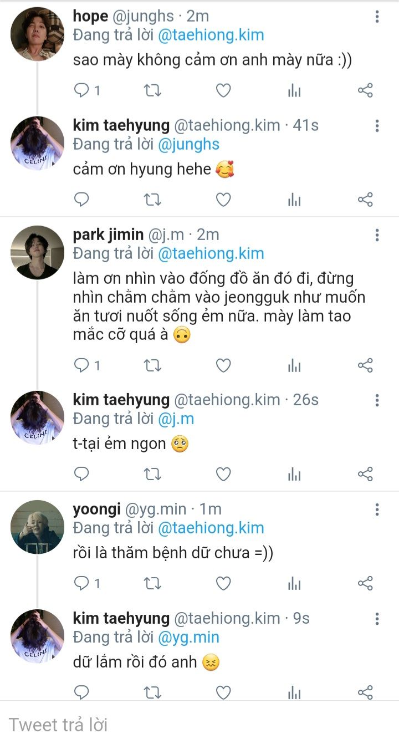Screen dimensions: 399x749
Task: Like yoongi's 'thăm bệnh' tweet
Action: pos(223,583)
